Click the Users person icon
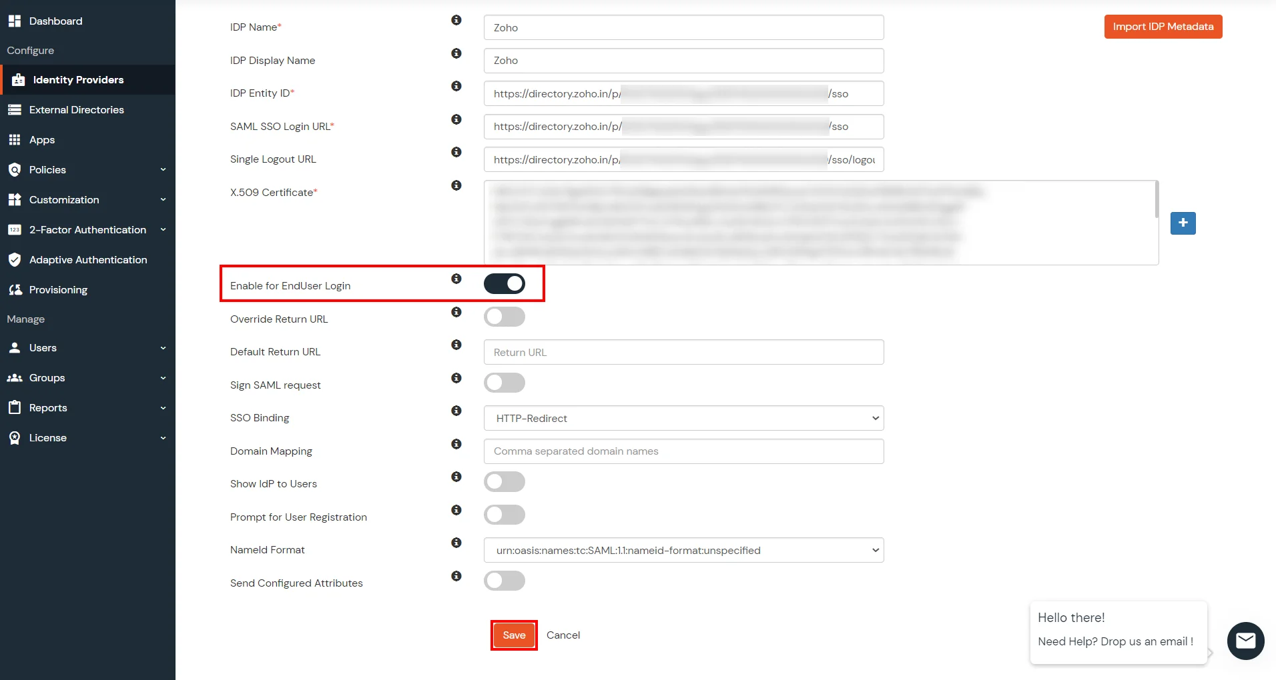 (15, 348)
